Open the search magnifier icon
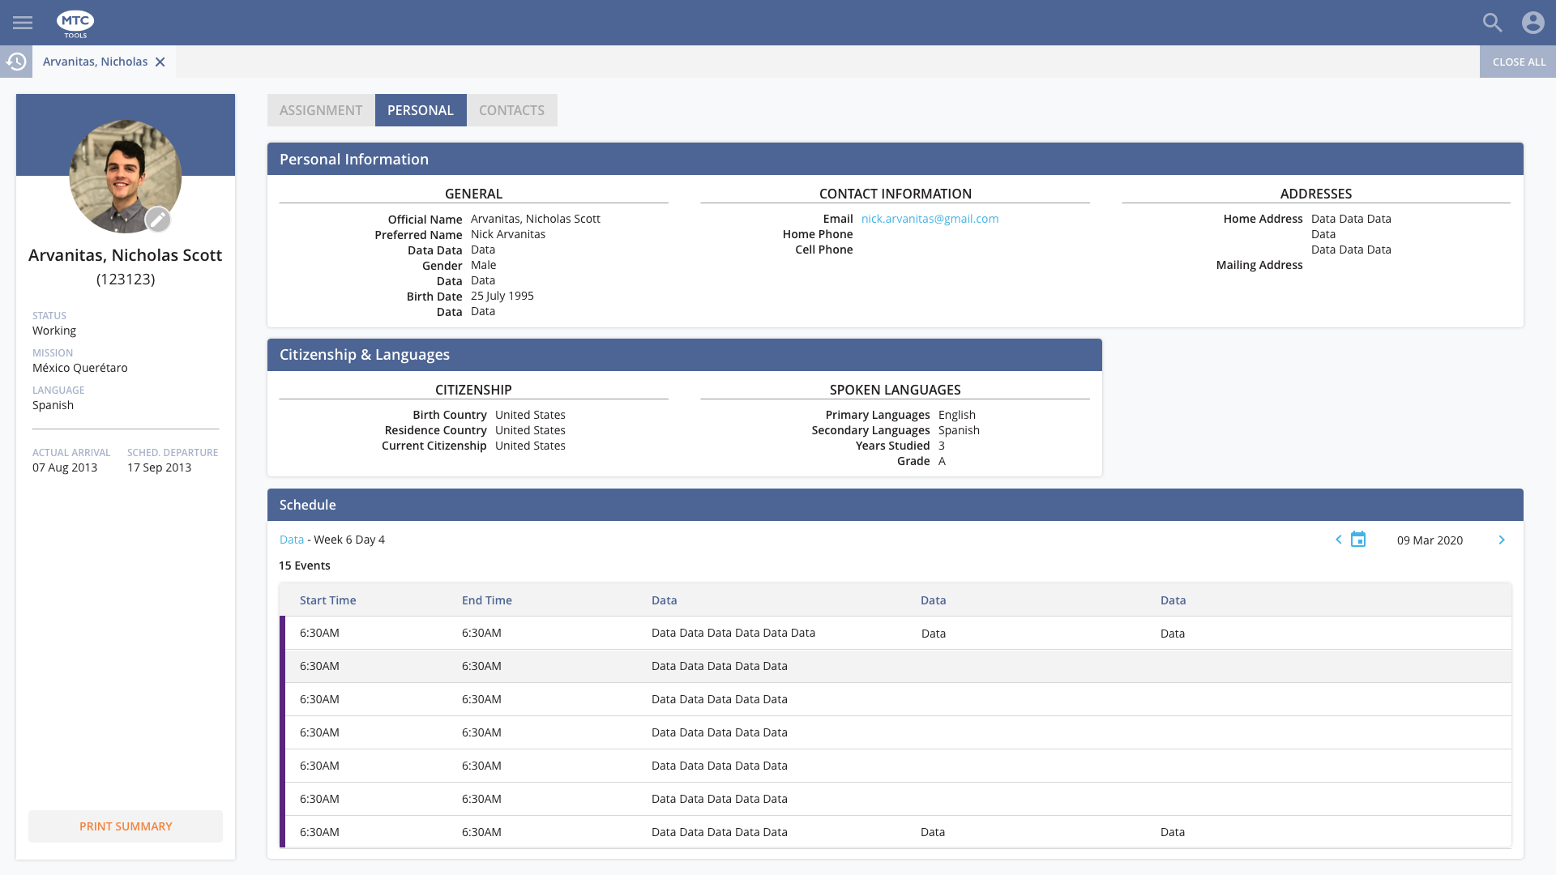1556x875 pixels. click(x=1492, y=23)
